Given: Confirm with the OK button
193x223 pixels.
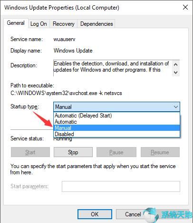Looking at the screenshot, I should click(95, 214).
